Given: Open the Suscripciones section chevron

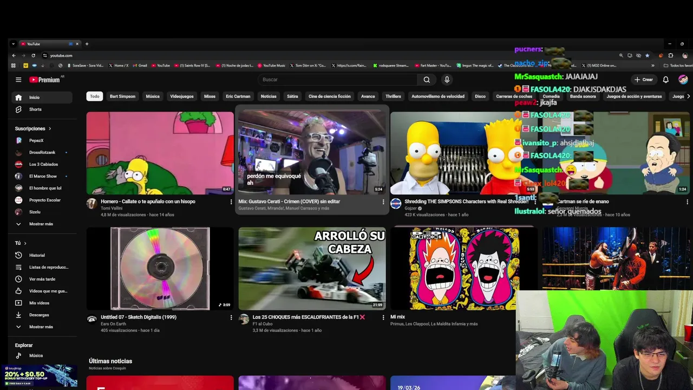Looking at the screenshot, I should (50, 129).
